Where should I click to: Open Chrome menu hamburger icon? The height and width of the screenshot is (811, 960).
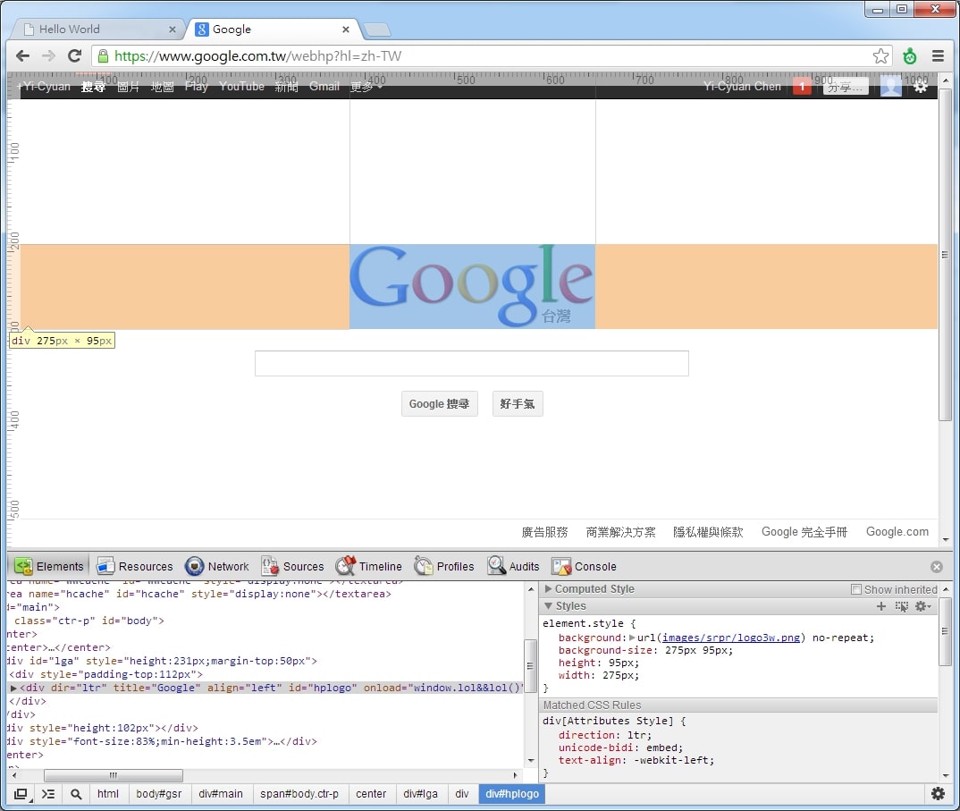pyautogui.click(x=938, y=56)
